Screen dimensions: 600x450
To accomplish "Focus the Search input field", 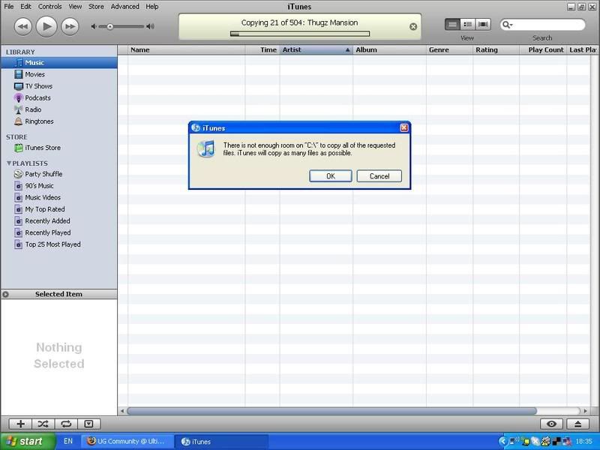I will click(548, 25).
